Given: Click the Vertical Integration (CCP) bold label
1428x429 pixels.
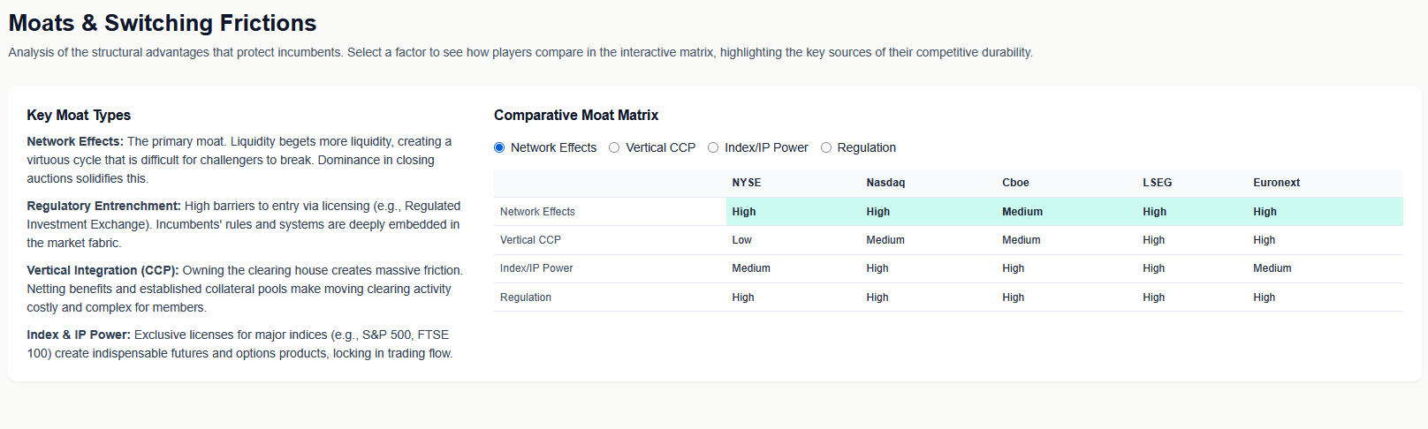Looking at the screenshot, I should (103, 270).
